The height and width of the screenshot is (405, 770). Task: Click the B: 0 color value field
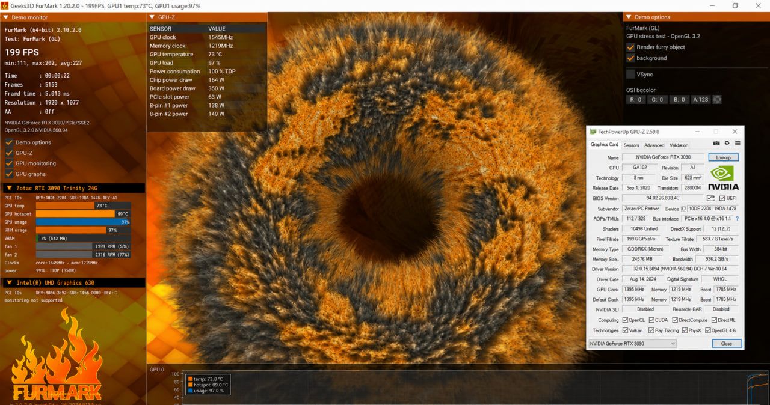(679, 100)
